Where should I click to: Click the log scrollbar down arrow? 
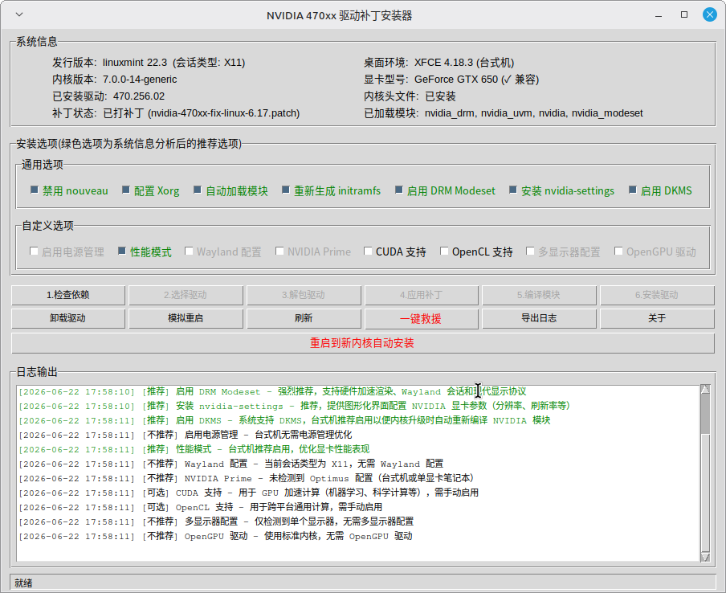tap(705, 558)
